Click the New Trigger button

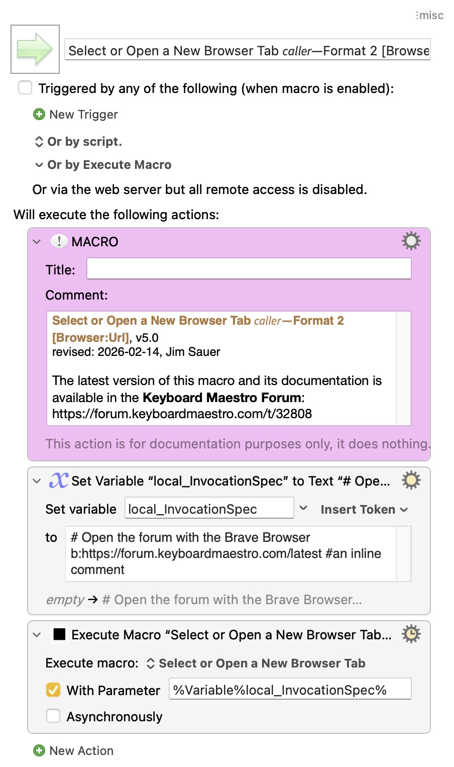pyautogui.click(x=83, y=115)
